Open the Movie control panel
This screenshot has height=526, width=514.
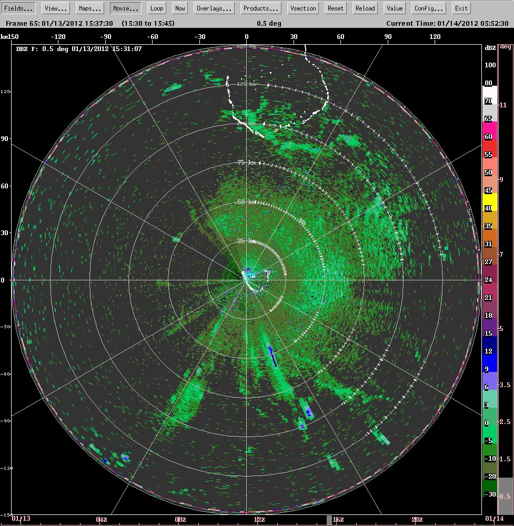point(125,8)
